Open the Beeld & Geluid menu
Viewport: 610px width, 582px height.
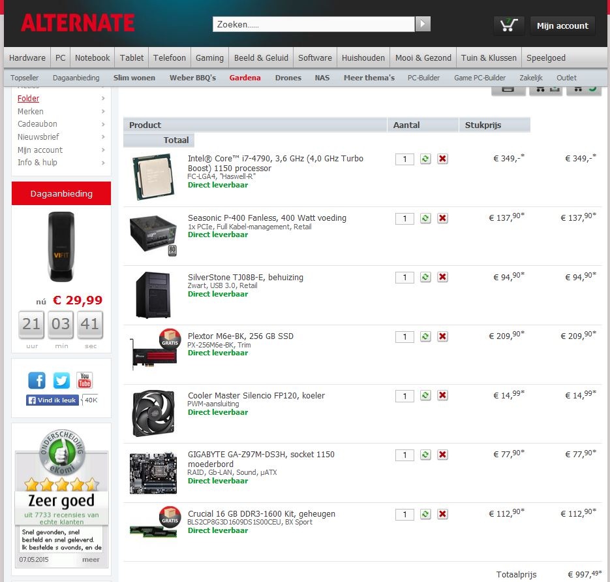pyautogui.click(x=261, y=57)
